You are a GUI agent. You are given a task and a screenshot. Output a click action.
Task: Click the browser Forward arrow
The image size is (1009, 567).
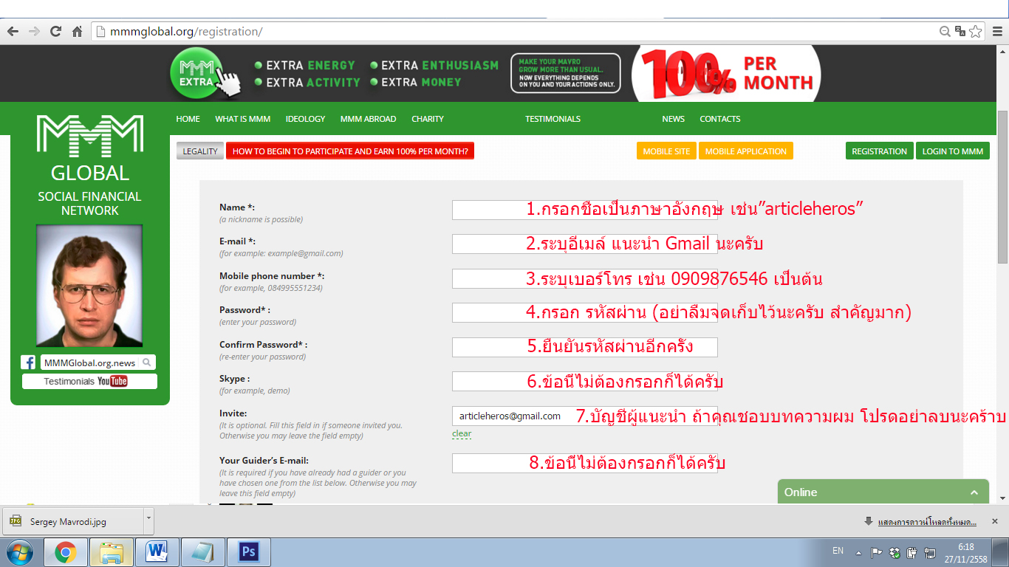click(34, 32)
